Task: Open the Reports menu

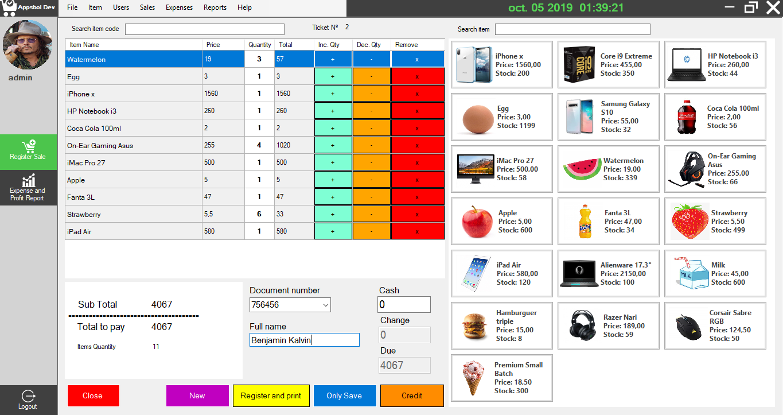Action: 215,7
